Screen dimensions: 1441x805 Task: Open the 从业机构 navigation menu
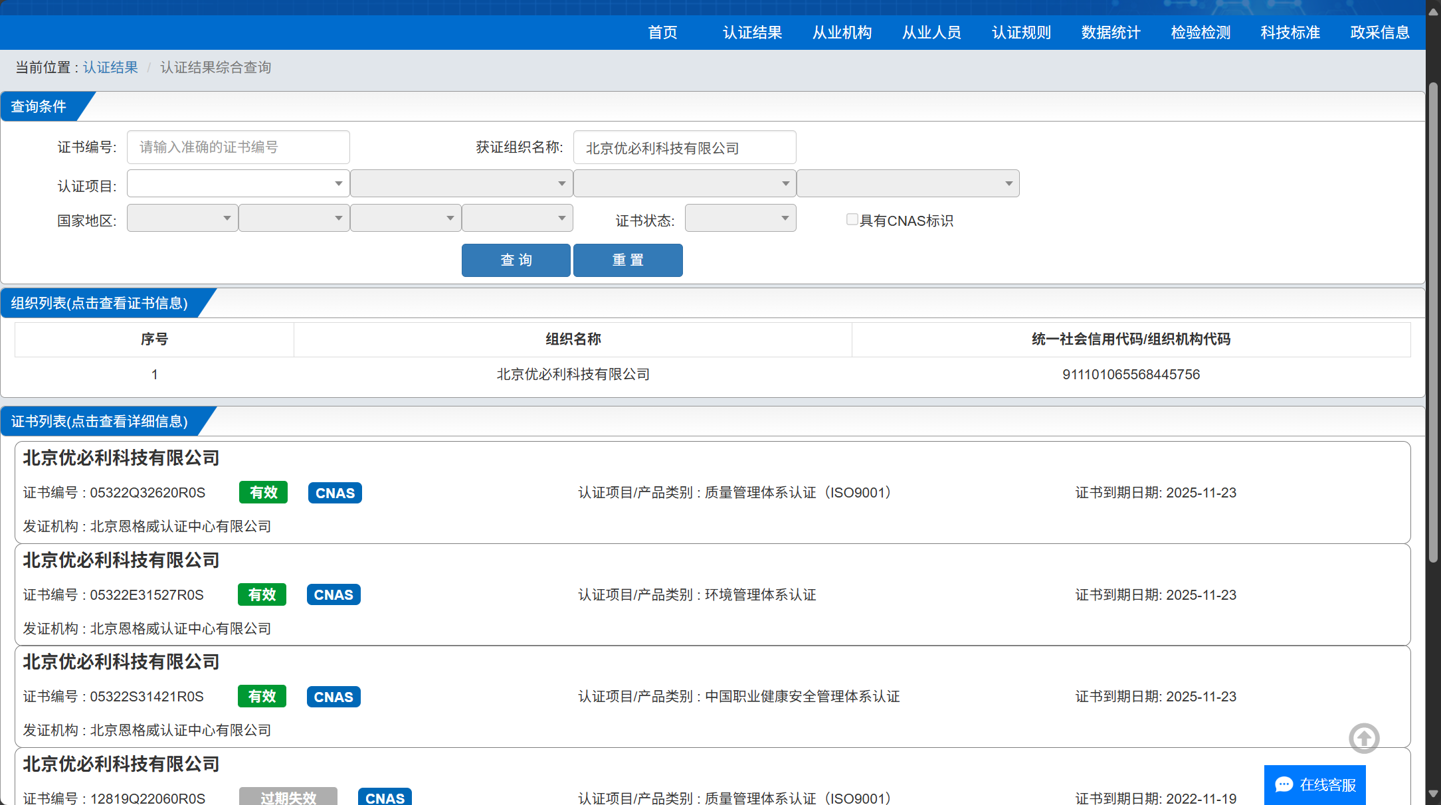coord(842,33)
